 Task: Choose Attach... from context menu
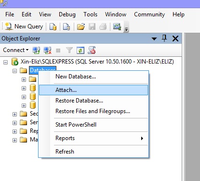(93, 90)
